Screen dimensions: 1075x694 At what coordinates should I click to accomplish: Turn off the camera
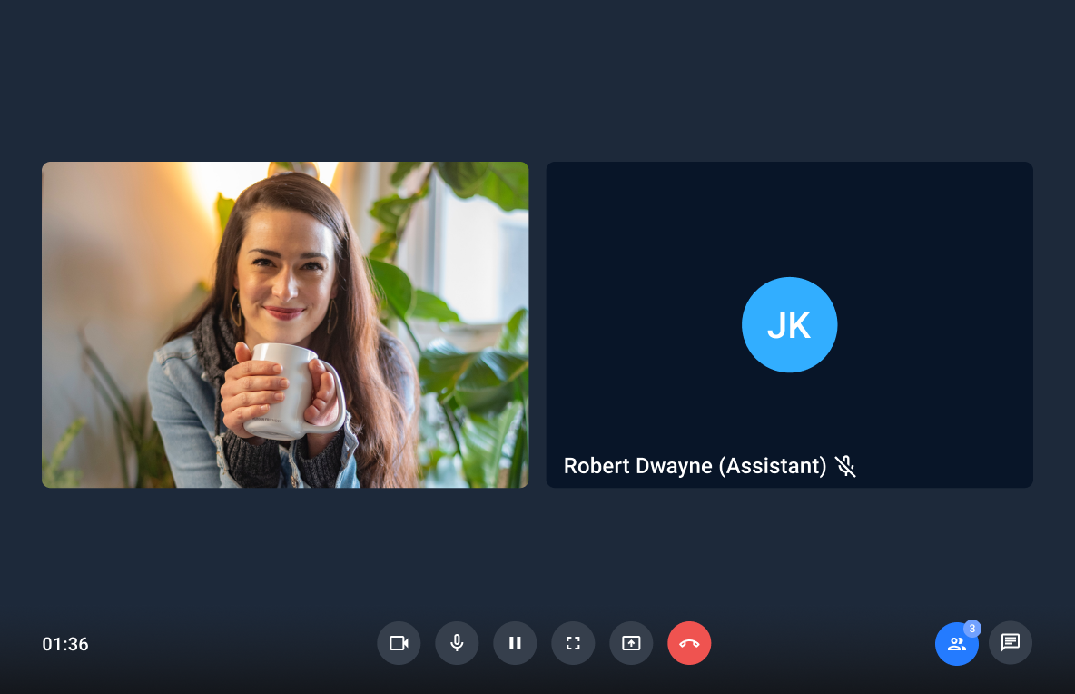click(x=399, y=643)
